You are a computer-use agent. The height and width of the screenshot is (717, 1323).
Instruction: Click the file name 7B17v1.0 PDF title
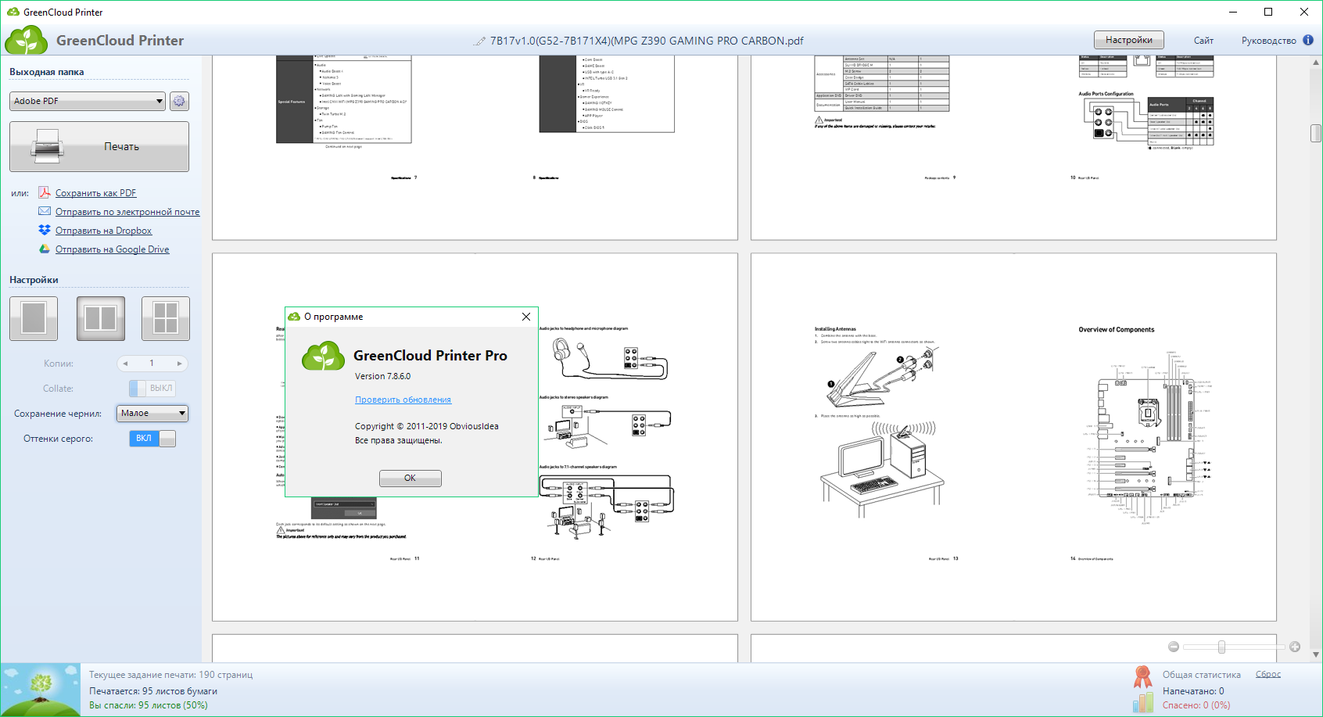[647, 41]
